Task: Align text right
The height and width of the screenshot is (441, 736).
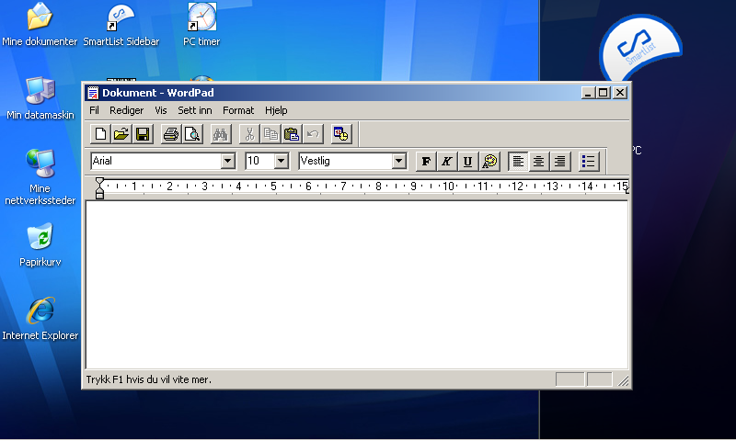Action: point(560,161)
